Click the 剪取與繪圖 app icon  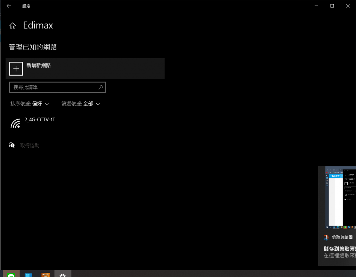click(326, 237)
